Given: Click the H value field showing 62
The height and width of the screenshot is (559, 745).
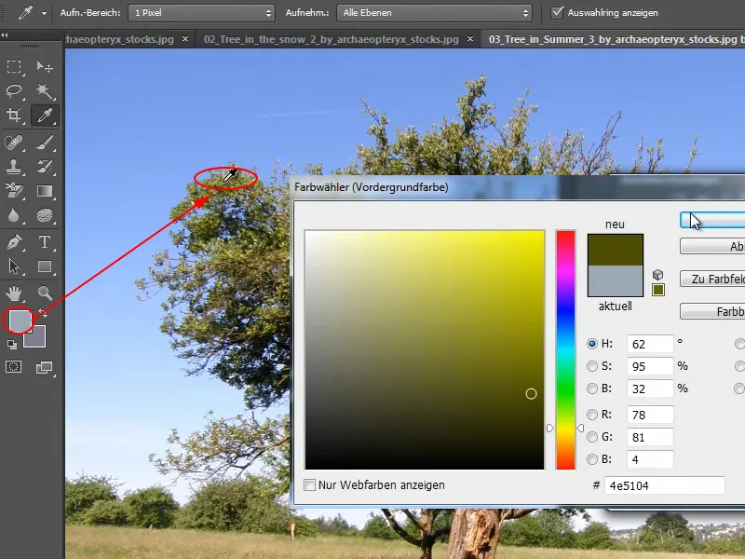Looking at the screenshot, I should (x=649, y=344).
